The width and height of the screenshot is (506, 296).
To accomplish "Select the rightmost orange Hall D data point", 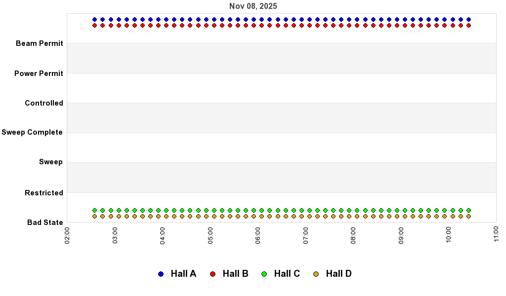I will tap(468, 216).
